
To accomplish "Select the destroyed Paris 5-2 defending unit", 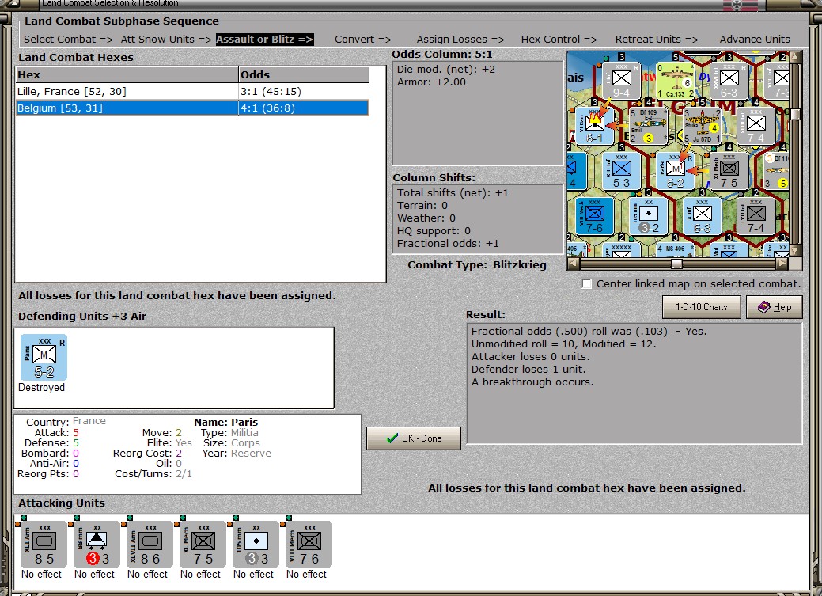I will click(x=44, y=357).
